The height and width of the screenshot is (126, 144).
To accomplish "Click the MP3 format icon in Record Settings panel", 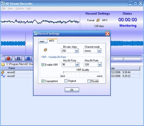I will tap(98, 20).
